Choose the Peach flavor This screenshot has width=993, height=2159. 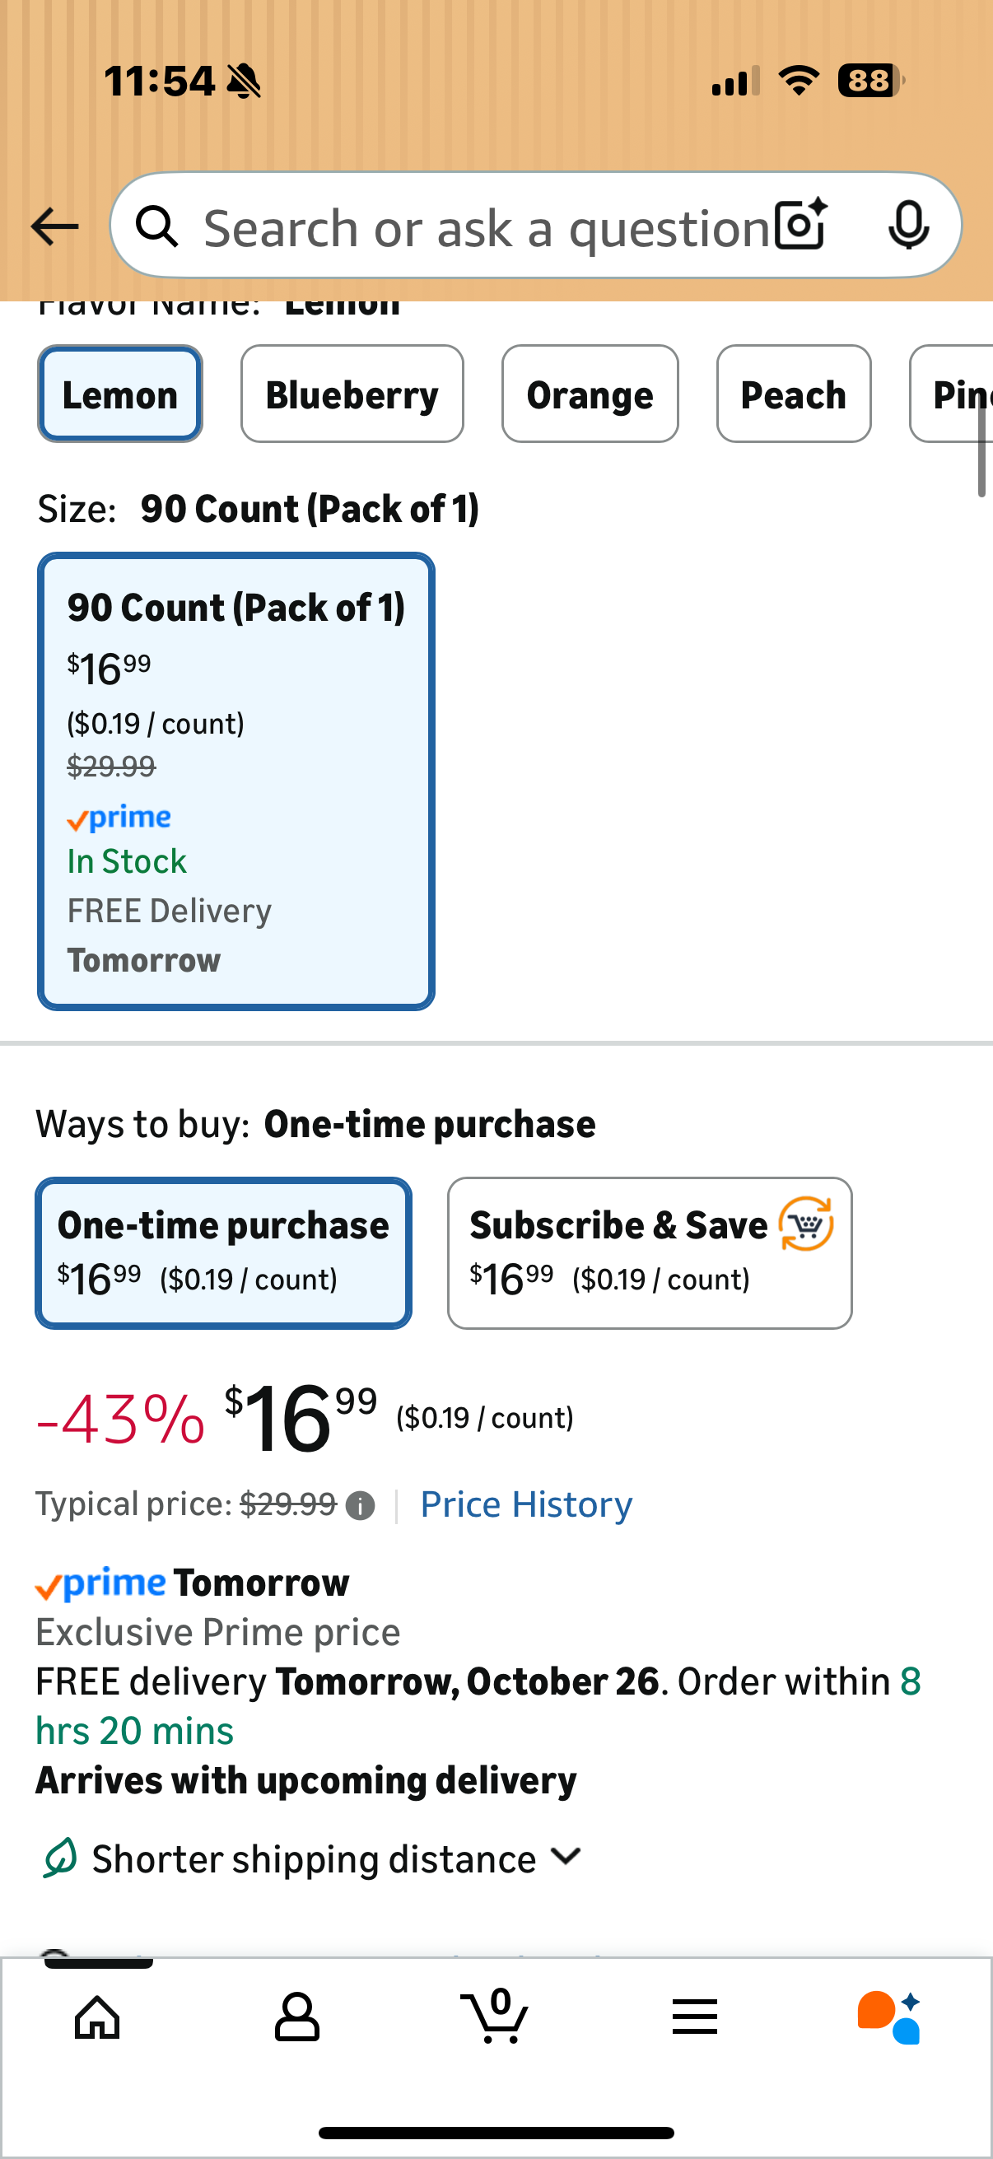pos(794,394)
